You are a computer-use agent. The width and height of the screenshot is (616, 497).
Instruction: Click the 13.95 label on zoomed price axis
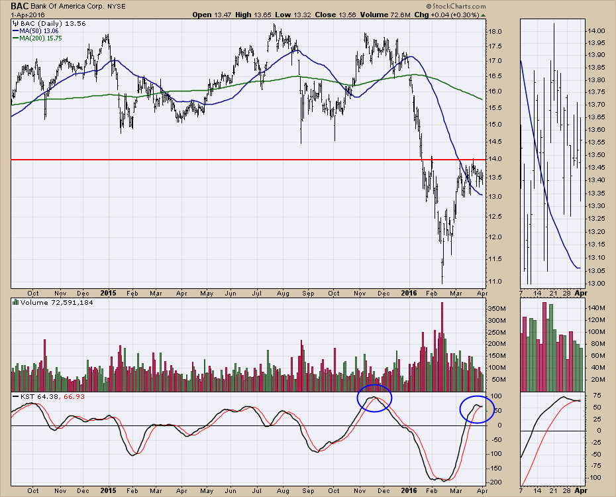click(x=597, y=42)
